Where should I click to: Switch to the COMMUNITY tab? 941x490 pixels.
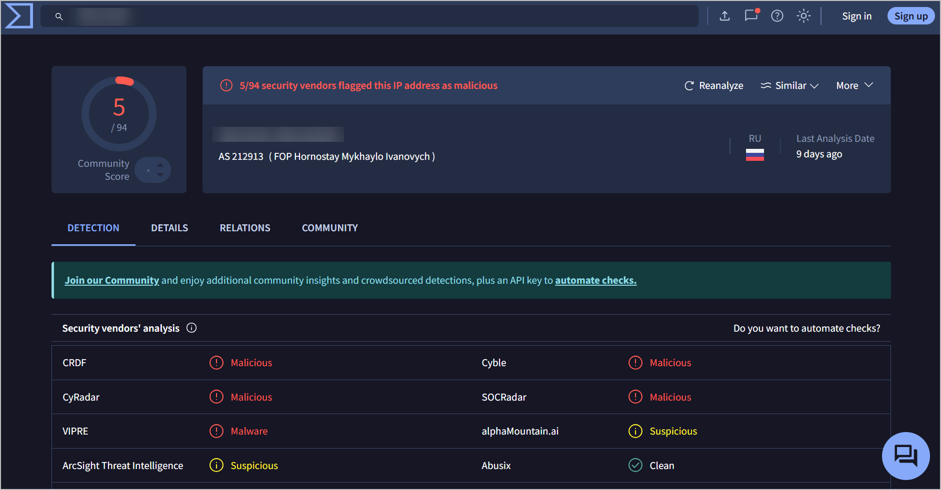coord(330,228)
